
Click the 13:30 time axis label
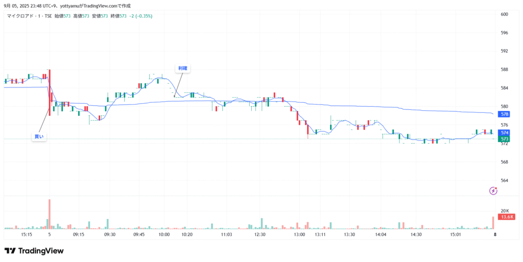349,234
